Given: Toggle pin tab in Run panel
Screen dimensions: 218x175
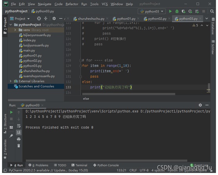Looking at the screenshot, I should click(11, 136).
